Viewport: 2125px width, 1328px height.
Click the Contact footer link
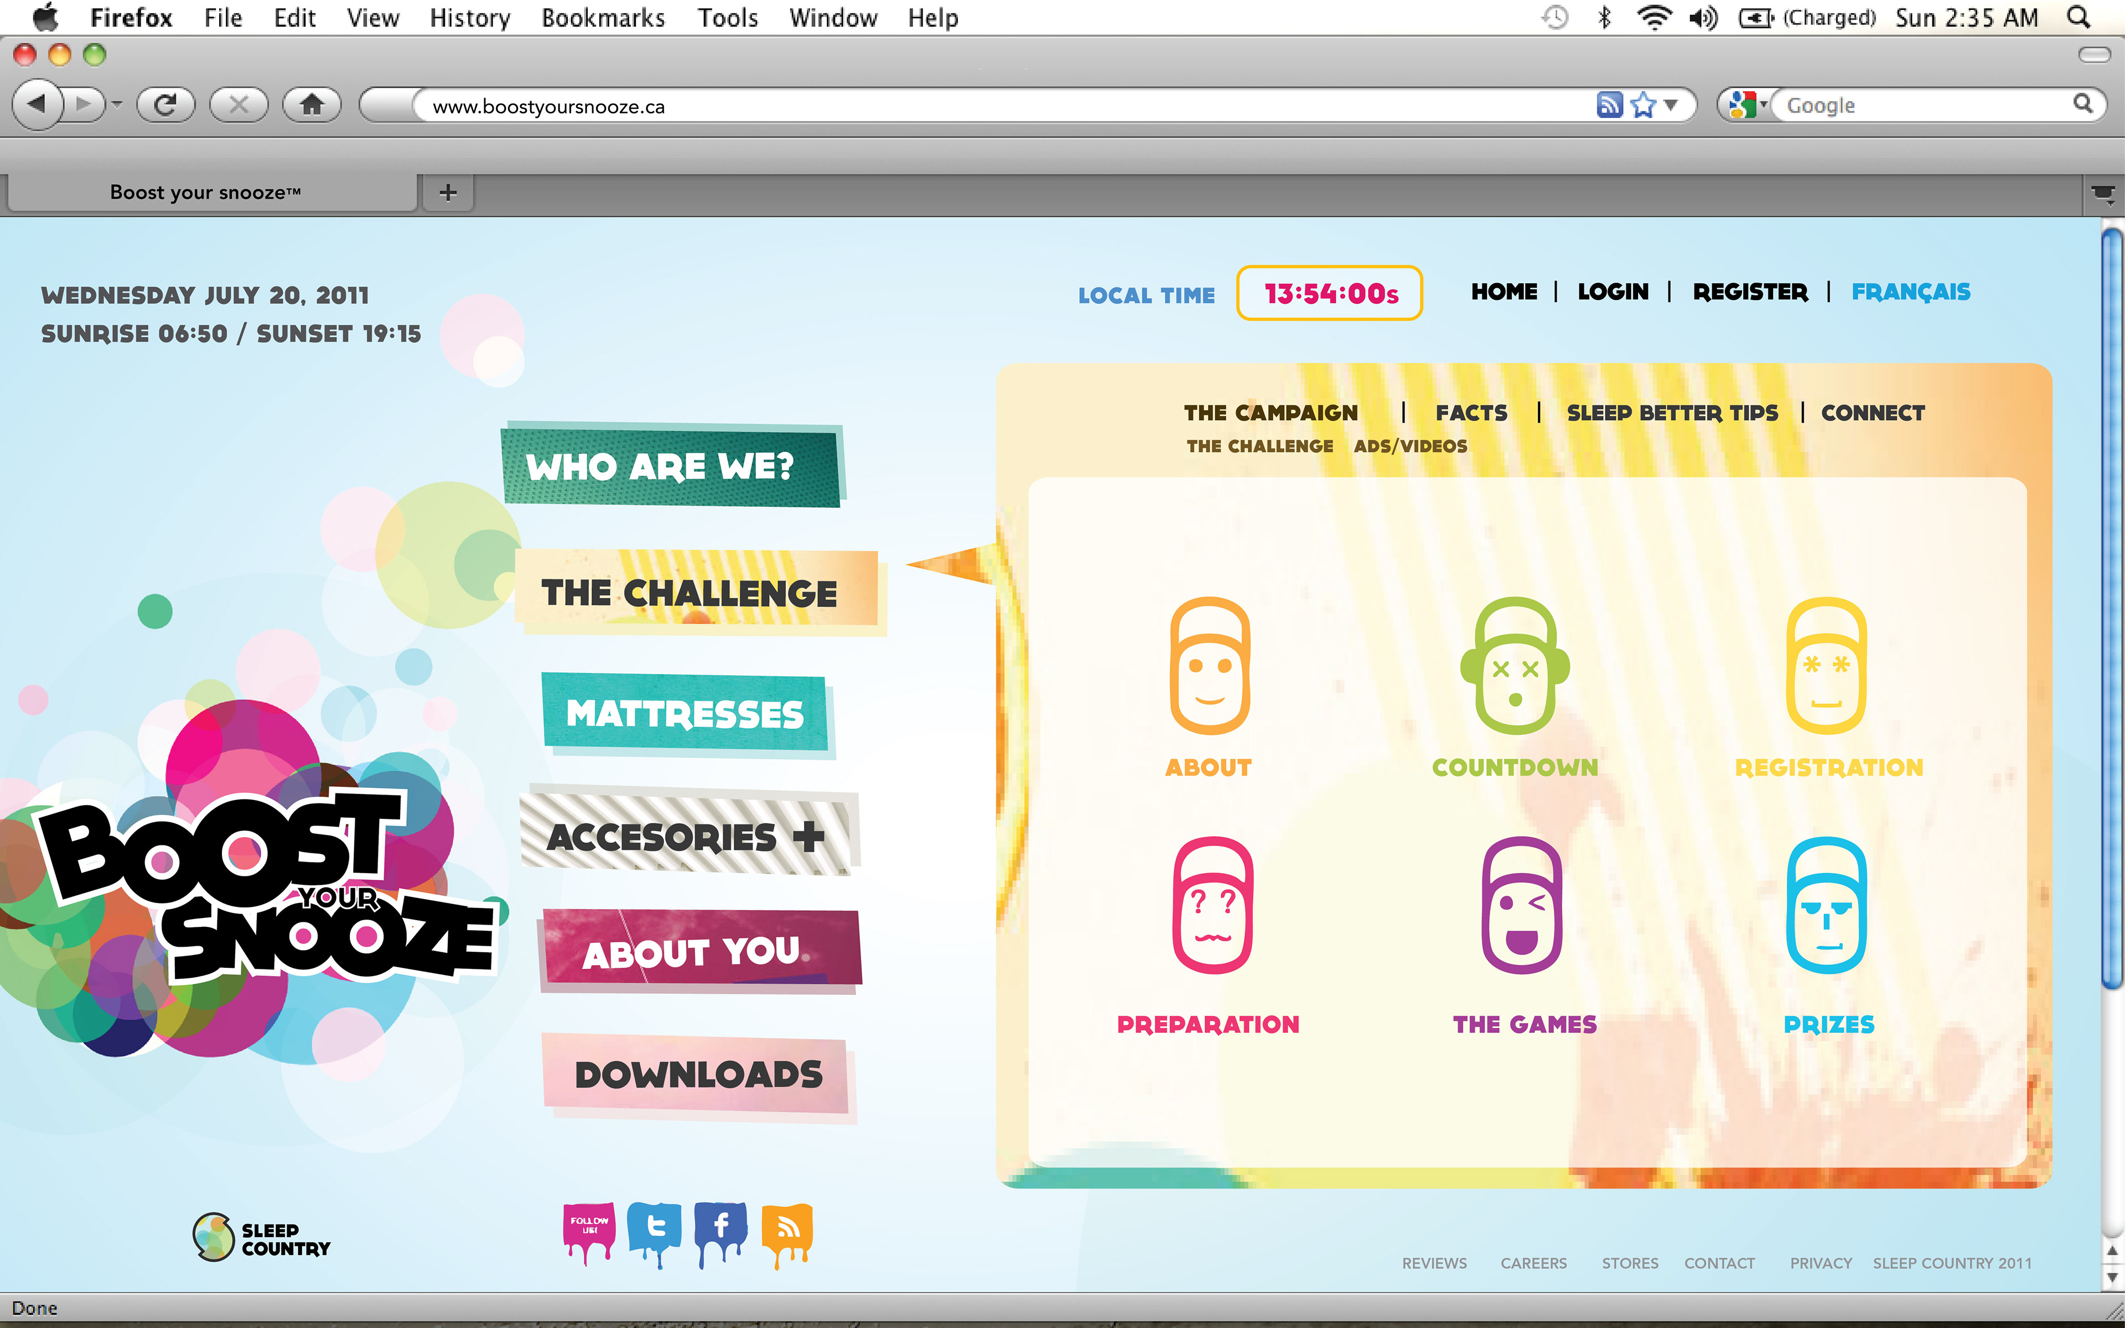(x=1719, y=1263)
